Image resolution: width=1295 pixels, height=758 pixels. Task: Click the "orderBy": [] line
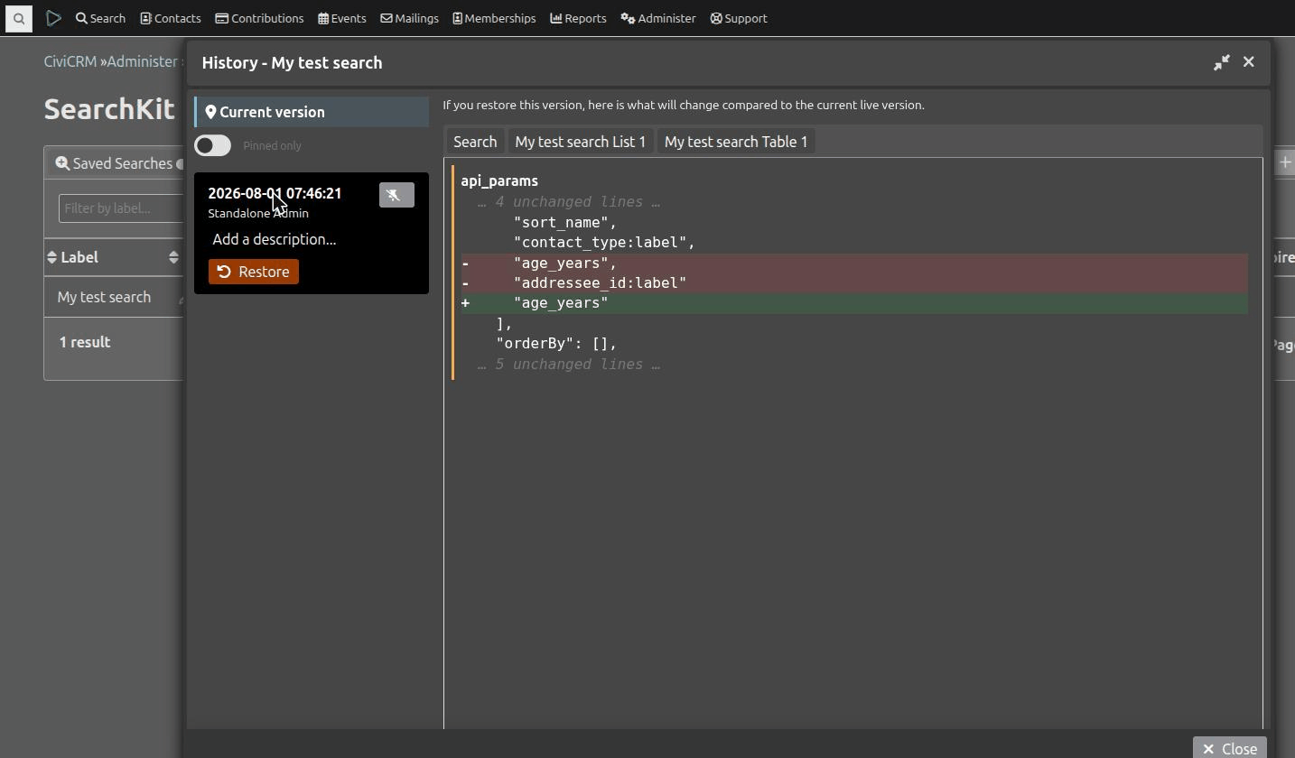[556, 344]
